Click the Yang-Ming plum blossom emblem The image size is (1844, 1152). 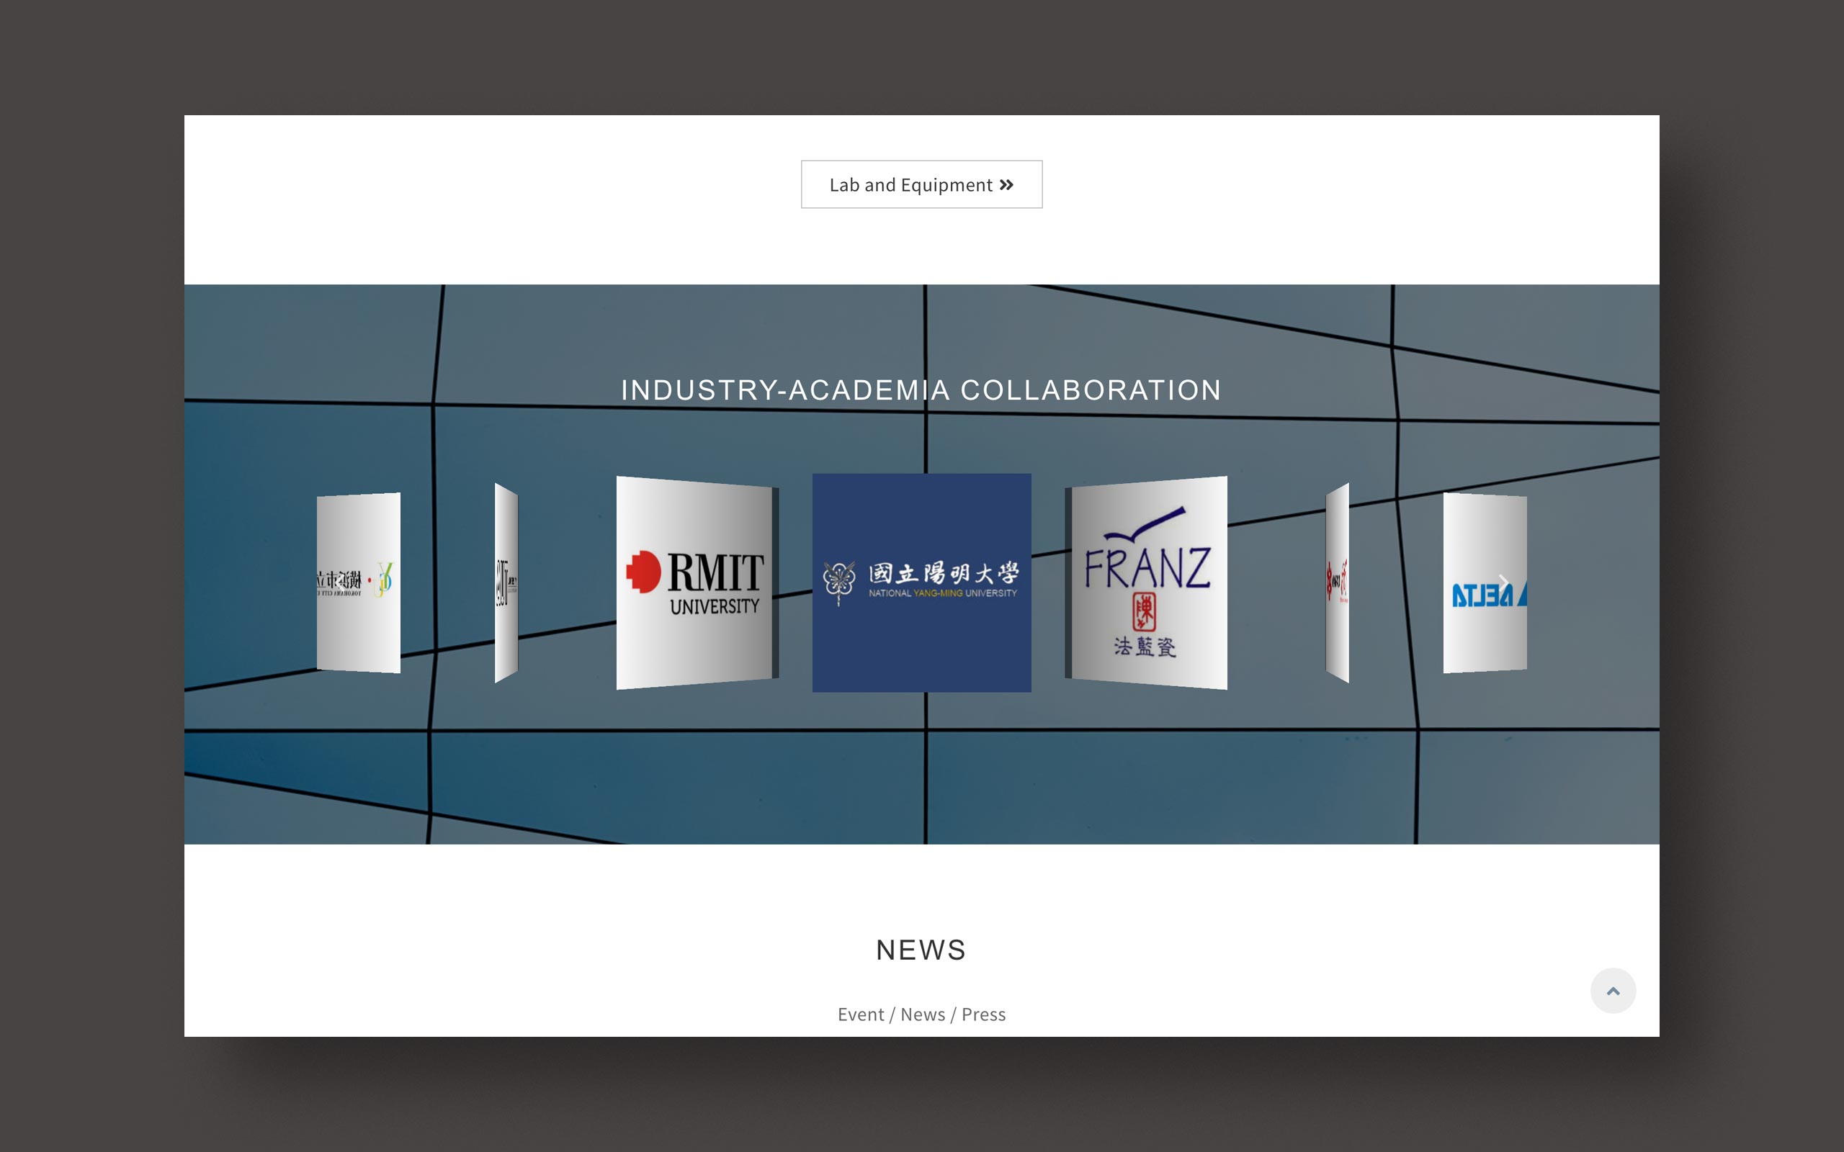point(838,581)
